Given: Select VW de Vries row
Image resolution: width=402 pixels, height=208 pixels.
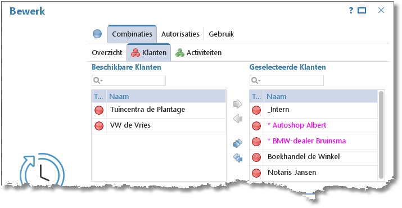Looking at the screenshot, I should 159,126.
